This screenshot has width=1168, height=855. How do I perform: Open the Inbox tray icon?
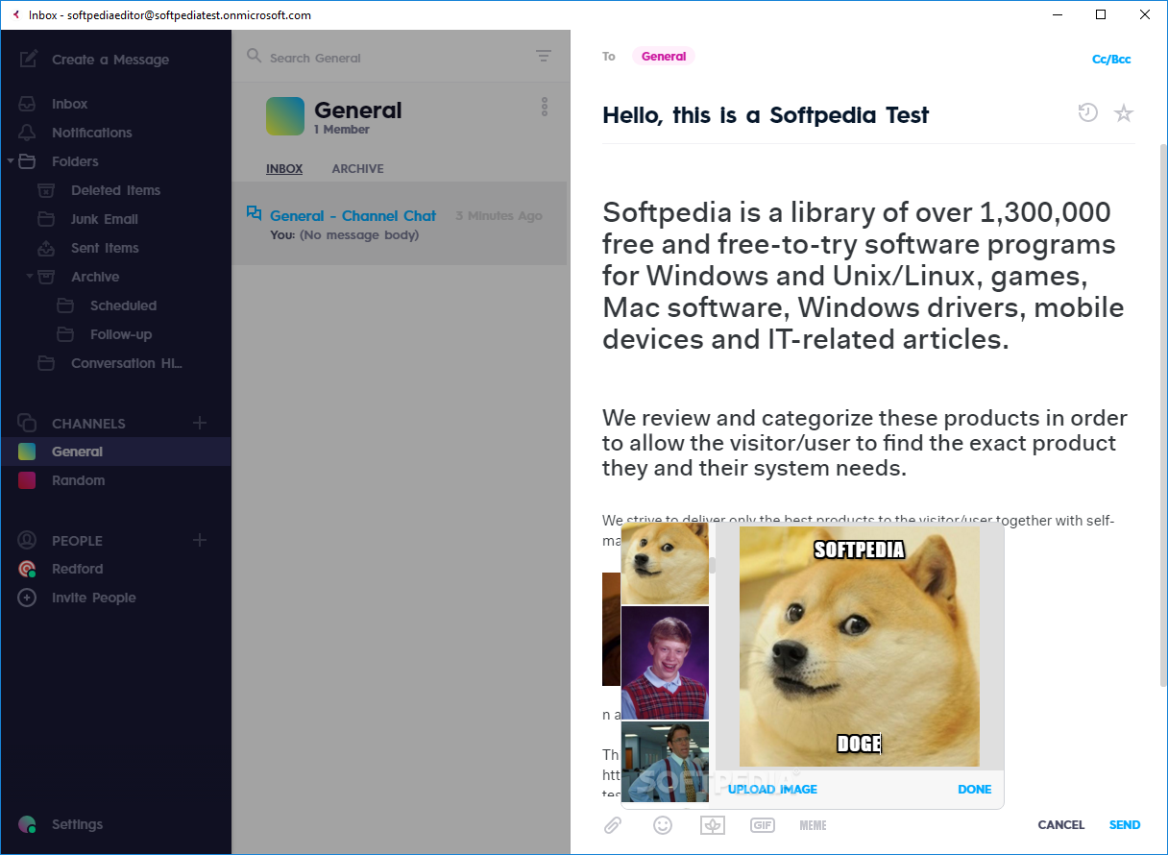(x=28, y=104)
